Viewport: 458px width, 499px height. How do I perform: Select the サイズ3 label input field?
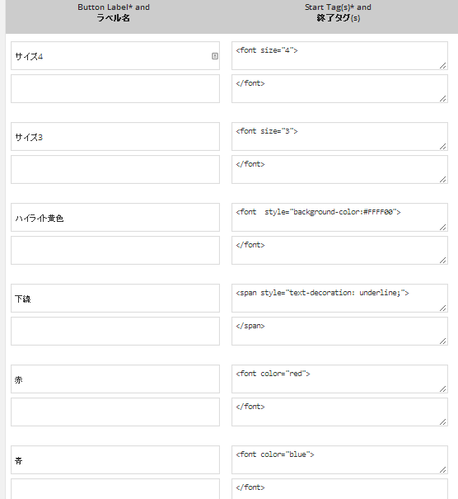115,137
